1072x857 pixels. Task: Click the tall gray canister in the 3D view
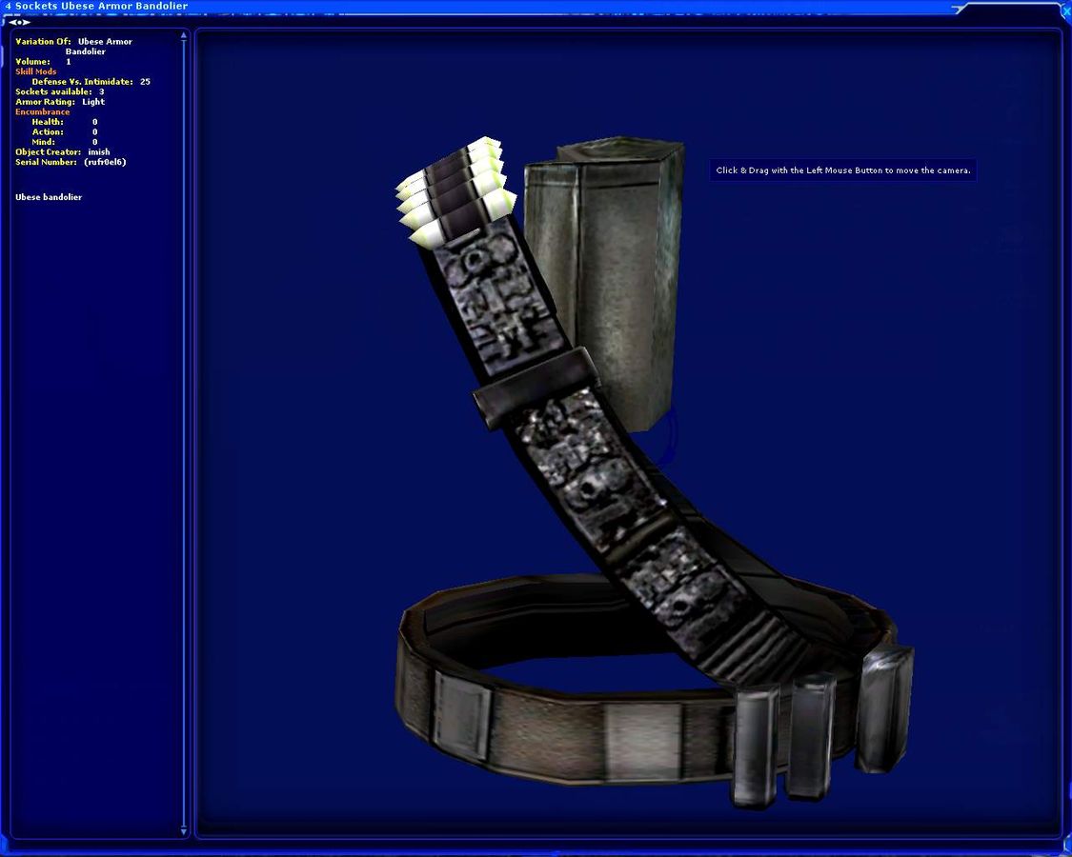coord(605,276)
